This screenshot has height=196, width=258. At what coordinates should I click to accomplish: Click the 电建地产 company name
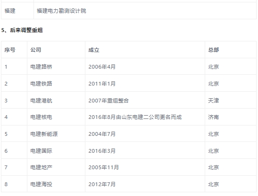(41, 167)
